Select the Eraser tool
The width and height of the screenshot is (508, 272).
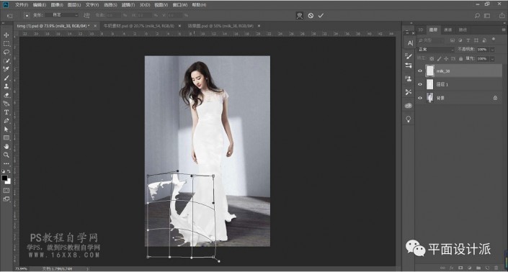tap(6, 95)
